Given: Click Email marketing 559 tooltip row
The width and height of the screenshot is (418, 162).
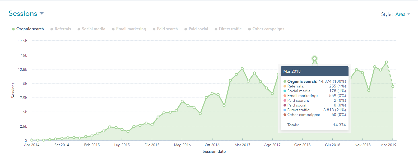Looking at the screenshot, I should point(314,96).
